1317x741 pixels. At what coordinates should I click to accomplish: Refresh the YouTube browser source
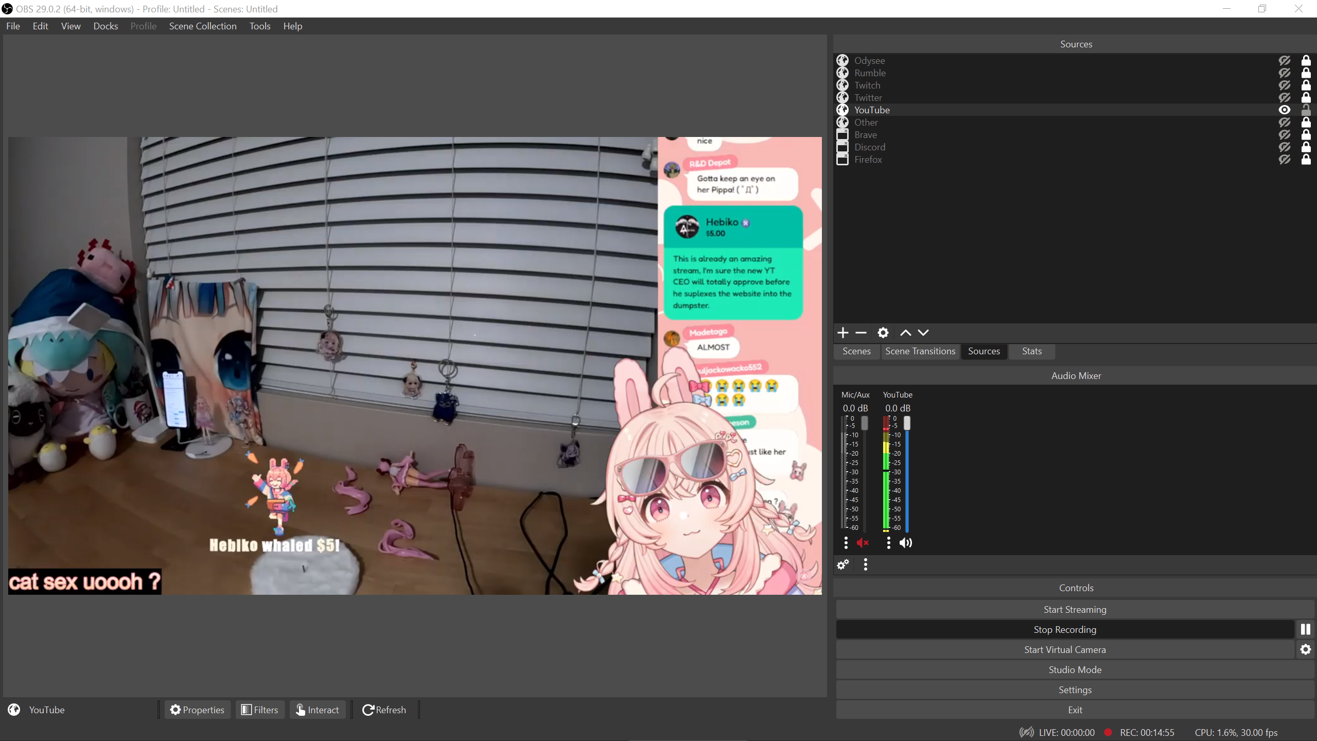[x=384, y=710]
